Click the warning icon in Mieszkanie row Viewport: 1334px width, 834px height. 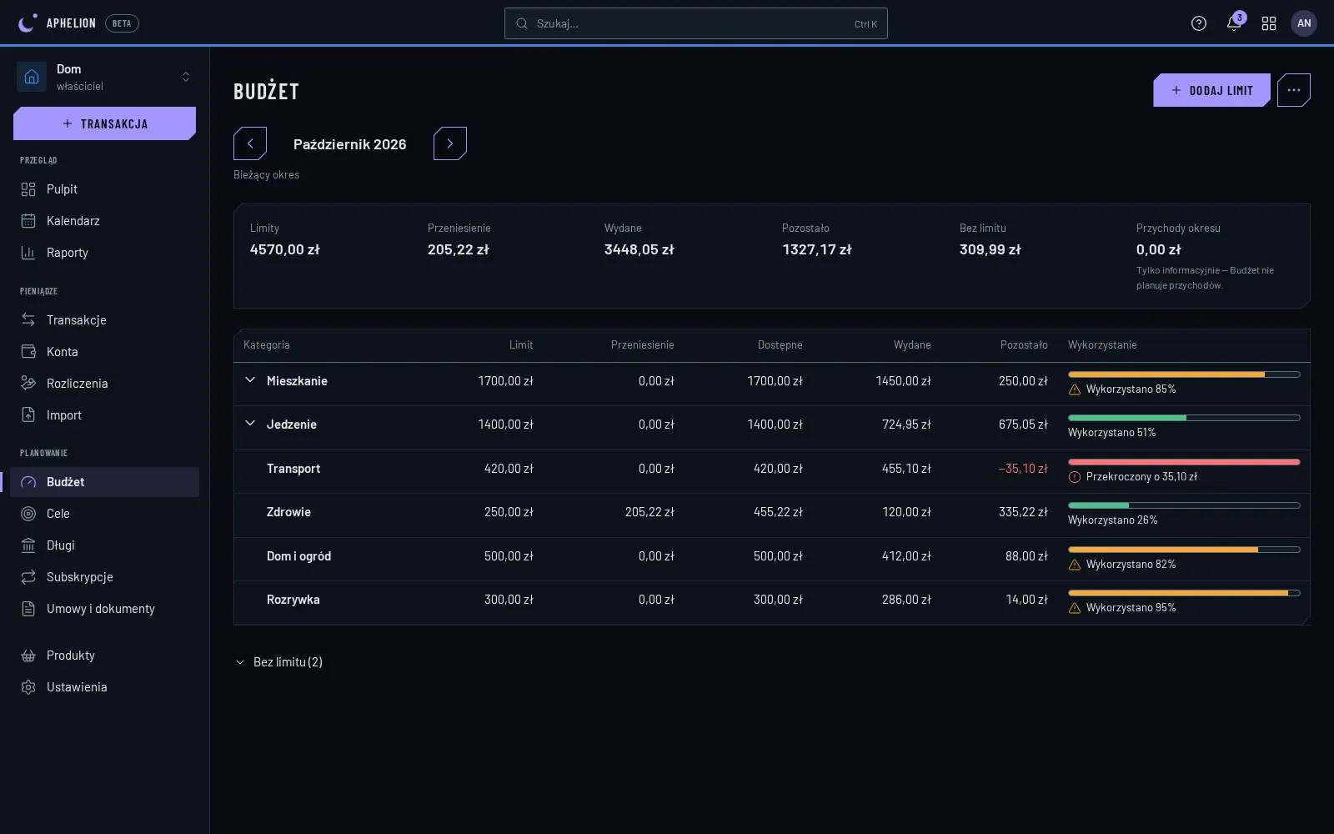coord(1075,389)
